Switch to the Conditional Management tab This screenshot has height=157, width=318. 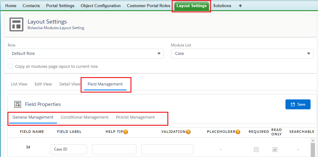point(85,117)
